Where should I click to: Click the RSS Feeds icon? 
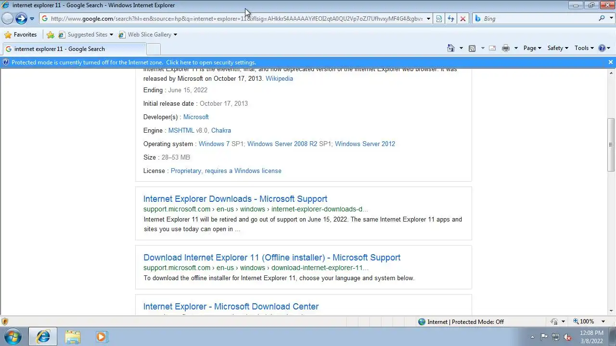[x=472, y=48]
